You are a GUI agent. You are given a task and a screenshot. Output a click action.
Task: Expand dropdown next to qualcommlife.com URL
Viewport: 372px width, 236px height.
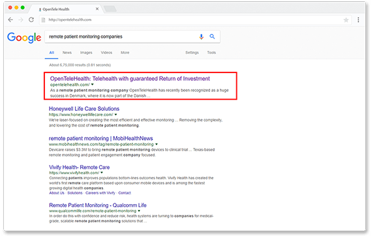coord(139,211)
